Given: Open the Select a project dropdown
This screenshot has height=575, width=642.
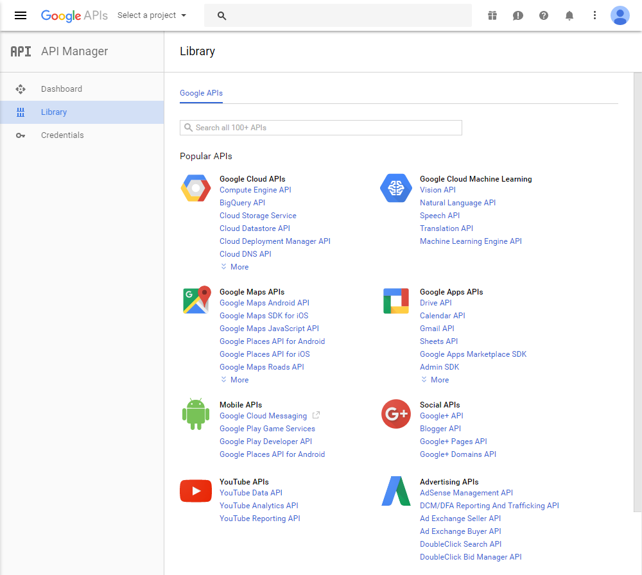Looking at the screenshot, I should point(152,15).
